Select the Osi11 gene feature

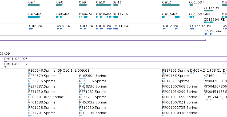click(115, 5)
